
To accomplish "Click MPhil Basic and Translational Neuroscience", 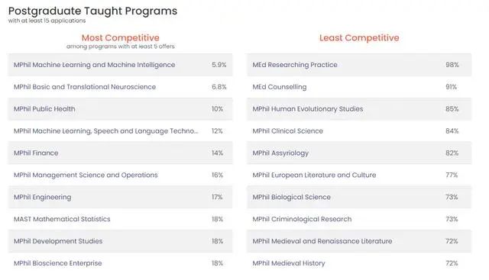I will [85, 87].
